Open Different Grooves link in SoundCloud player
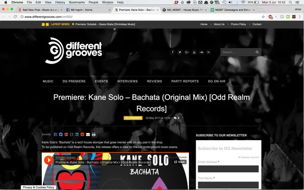The height and width of the screenshot is (190, 304). tap(66, 157)
